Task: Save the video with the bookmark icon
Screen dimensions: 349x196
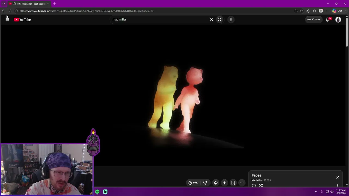Action: click(x=233, y=183)
